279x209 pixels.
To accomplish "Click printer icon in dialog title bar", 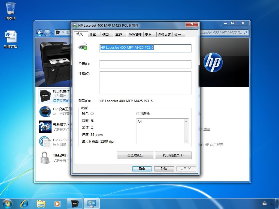I will click(75, 26).
